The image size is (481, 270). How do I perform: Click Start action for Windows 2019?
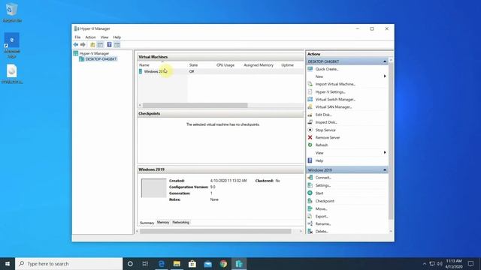(319, 193)
